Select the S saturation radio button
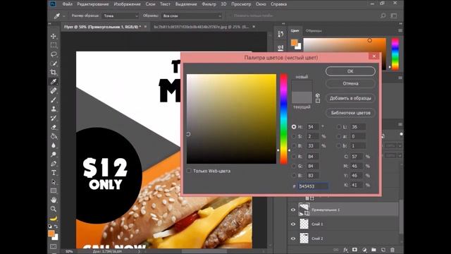 point(294,136)
